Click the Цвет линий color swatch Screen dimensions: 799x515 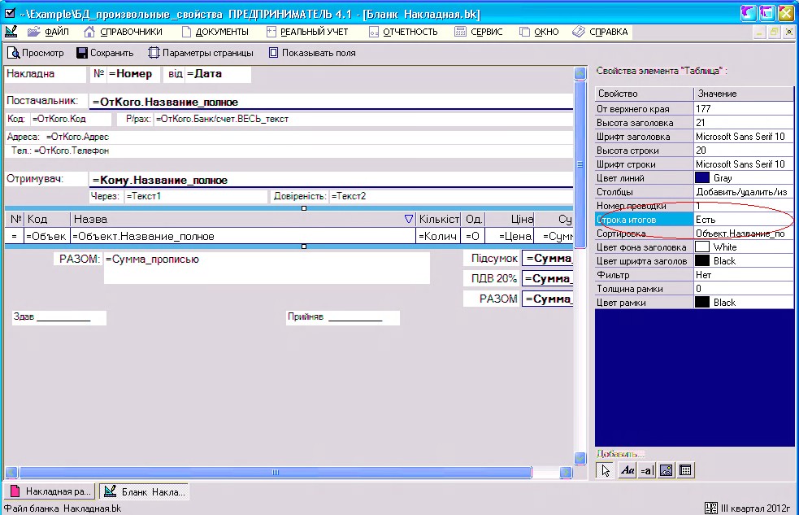pyautogui.click(x=701, y=178)
